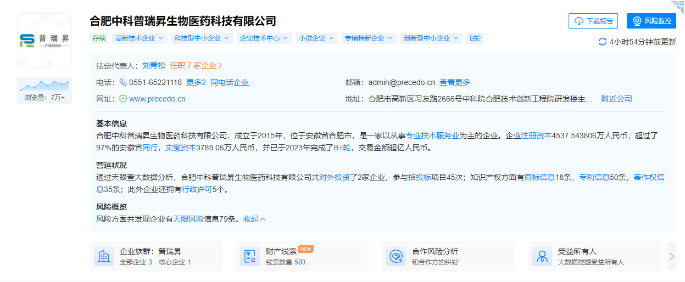Click the 对外投资 link
685x282 pixels.
pyautogui.click(x=335, y=177)
